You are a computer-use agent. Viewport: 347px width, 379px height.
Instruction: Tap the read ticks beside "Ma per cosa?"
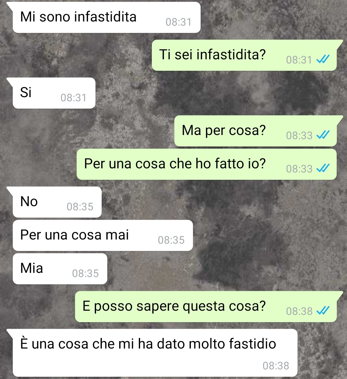(x=323, y=135)
